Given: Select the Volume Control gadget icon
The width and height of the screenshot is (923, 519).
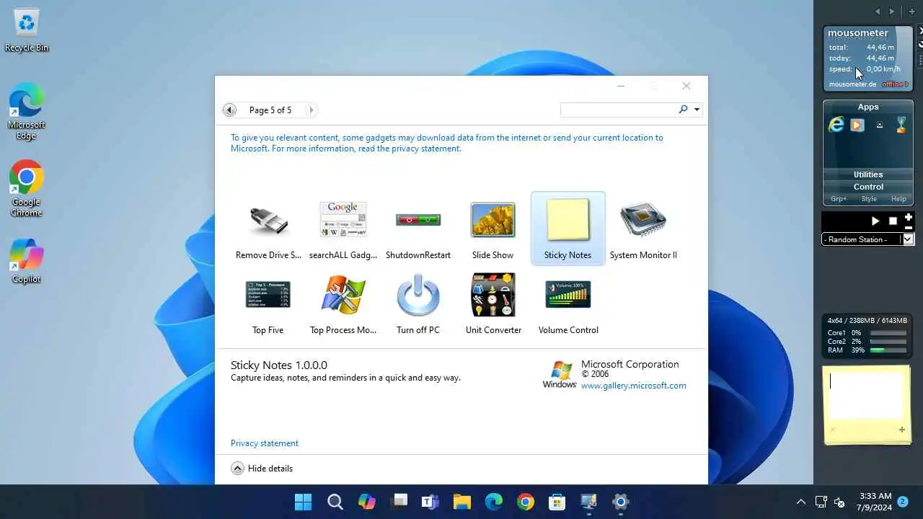Looking at the screenshot, I should point(568,295).
